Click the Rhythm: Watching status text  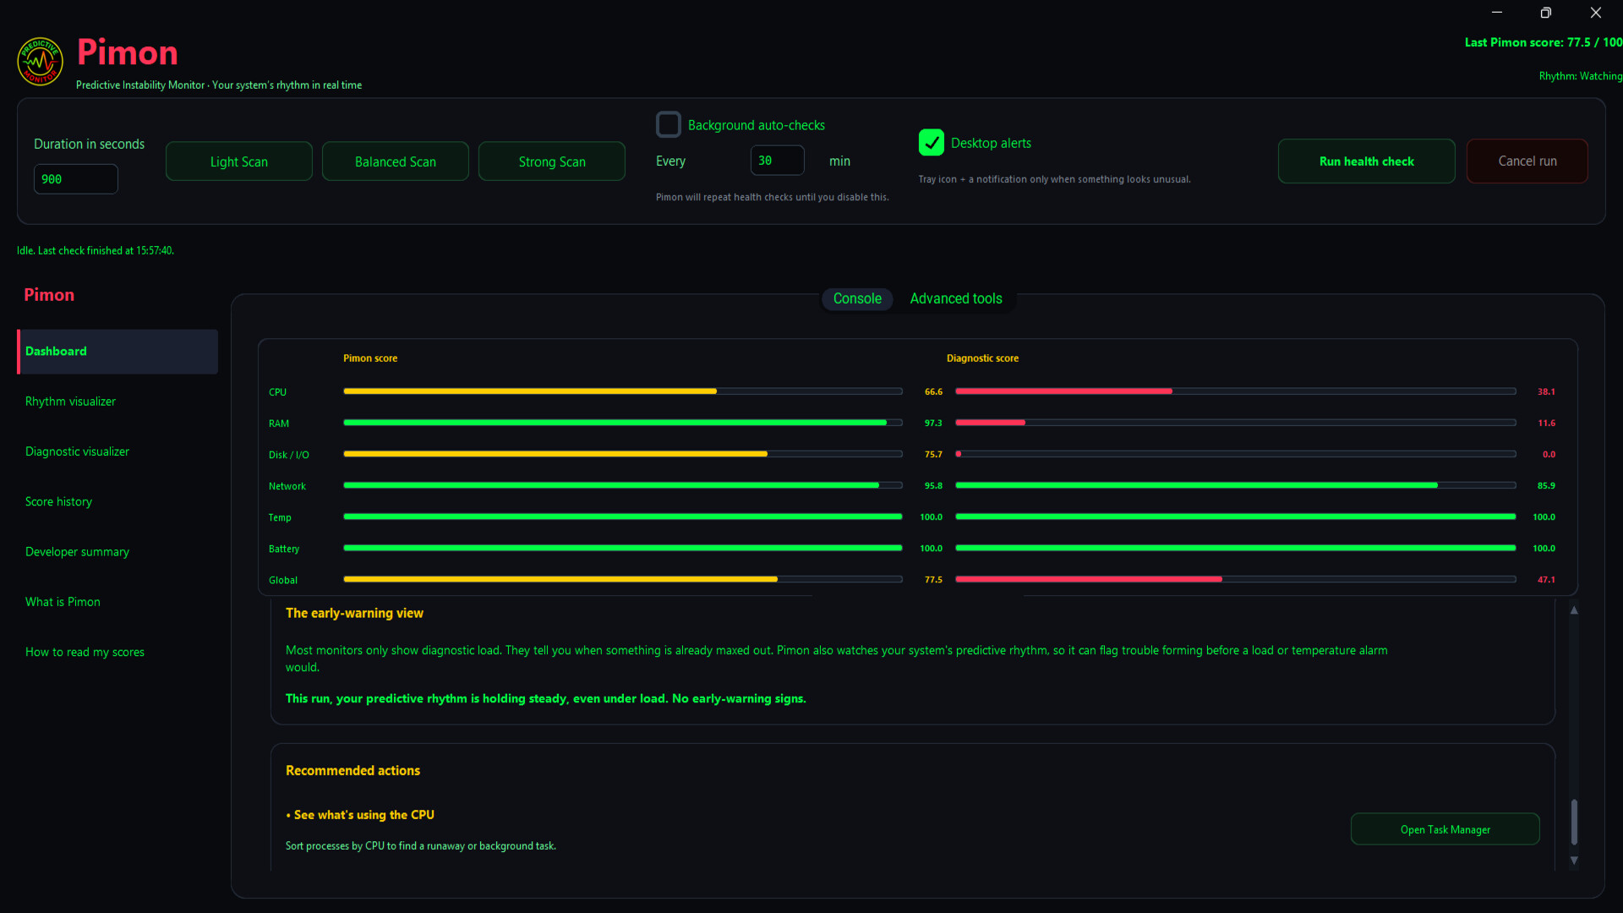(1580, 76)
